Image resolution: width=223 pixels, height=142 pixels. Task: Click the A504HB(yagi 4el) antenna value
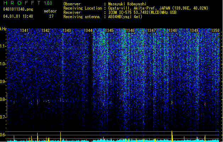[125, 17]
